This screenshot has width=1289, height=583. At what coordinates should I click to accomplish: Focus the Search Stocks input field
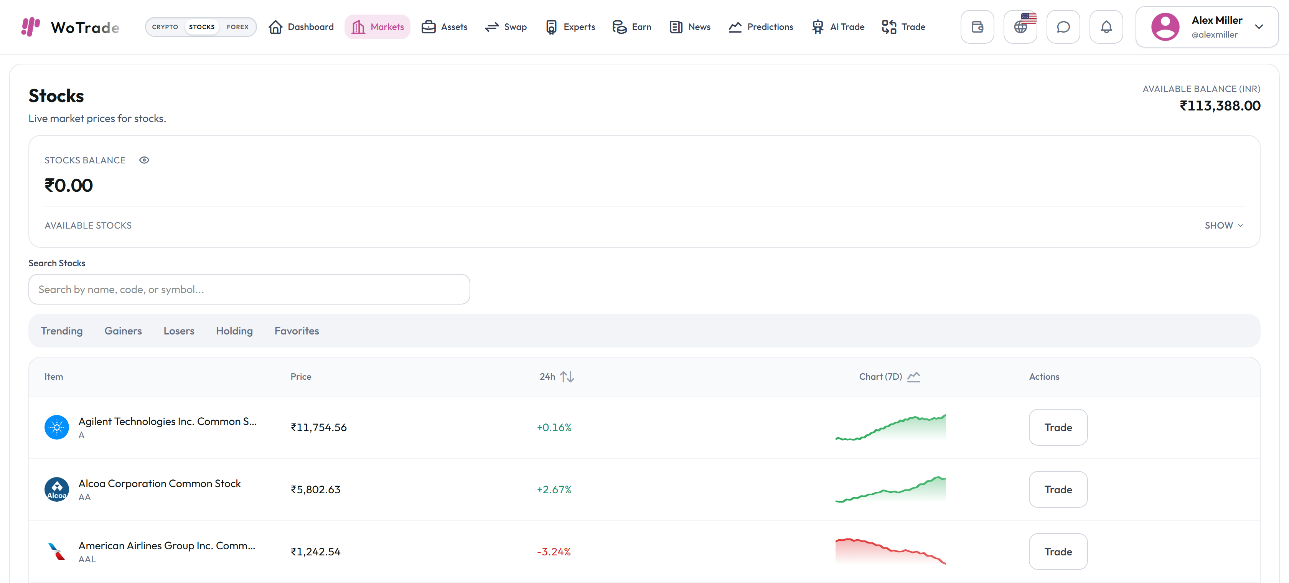click(x=249, y=289)
